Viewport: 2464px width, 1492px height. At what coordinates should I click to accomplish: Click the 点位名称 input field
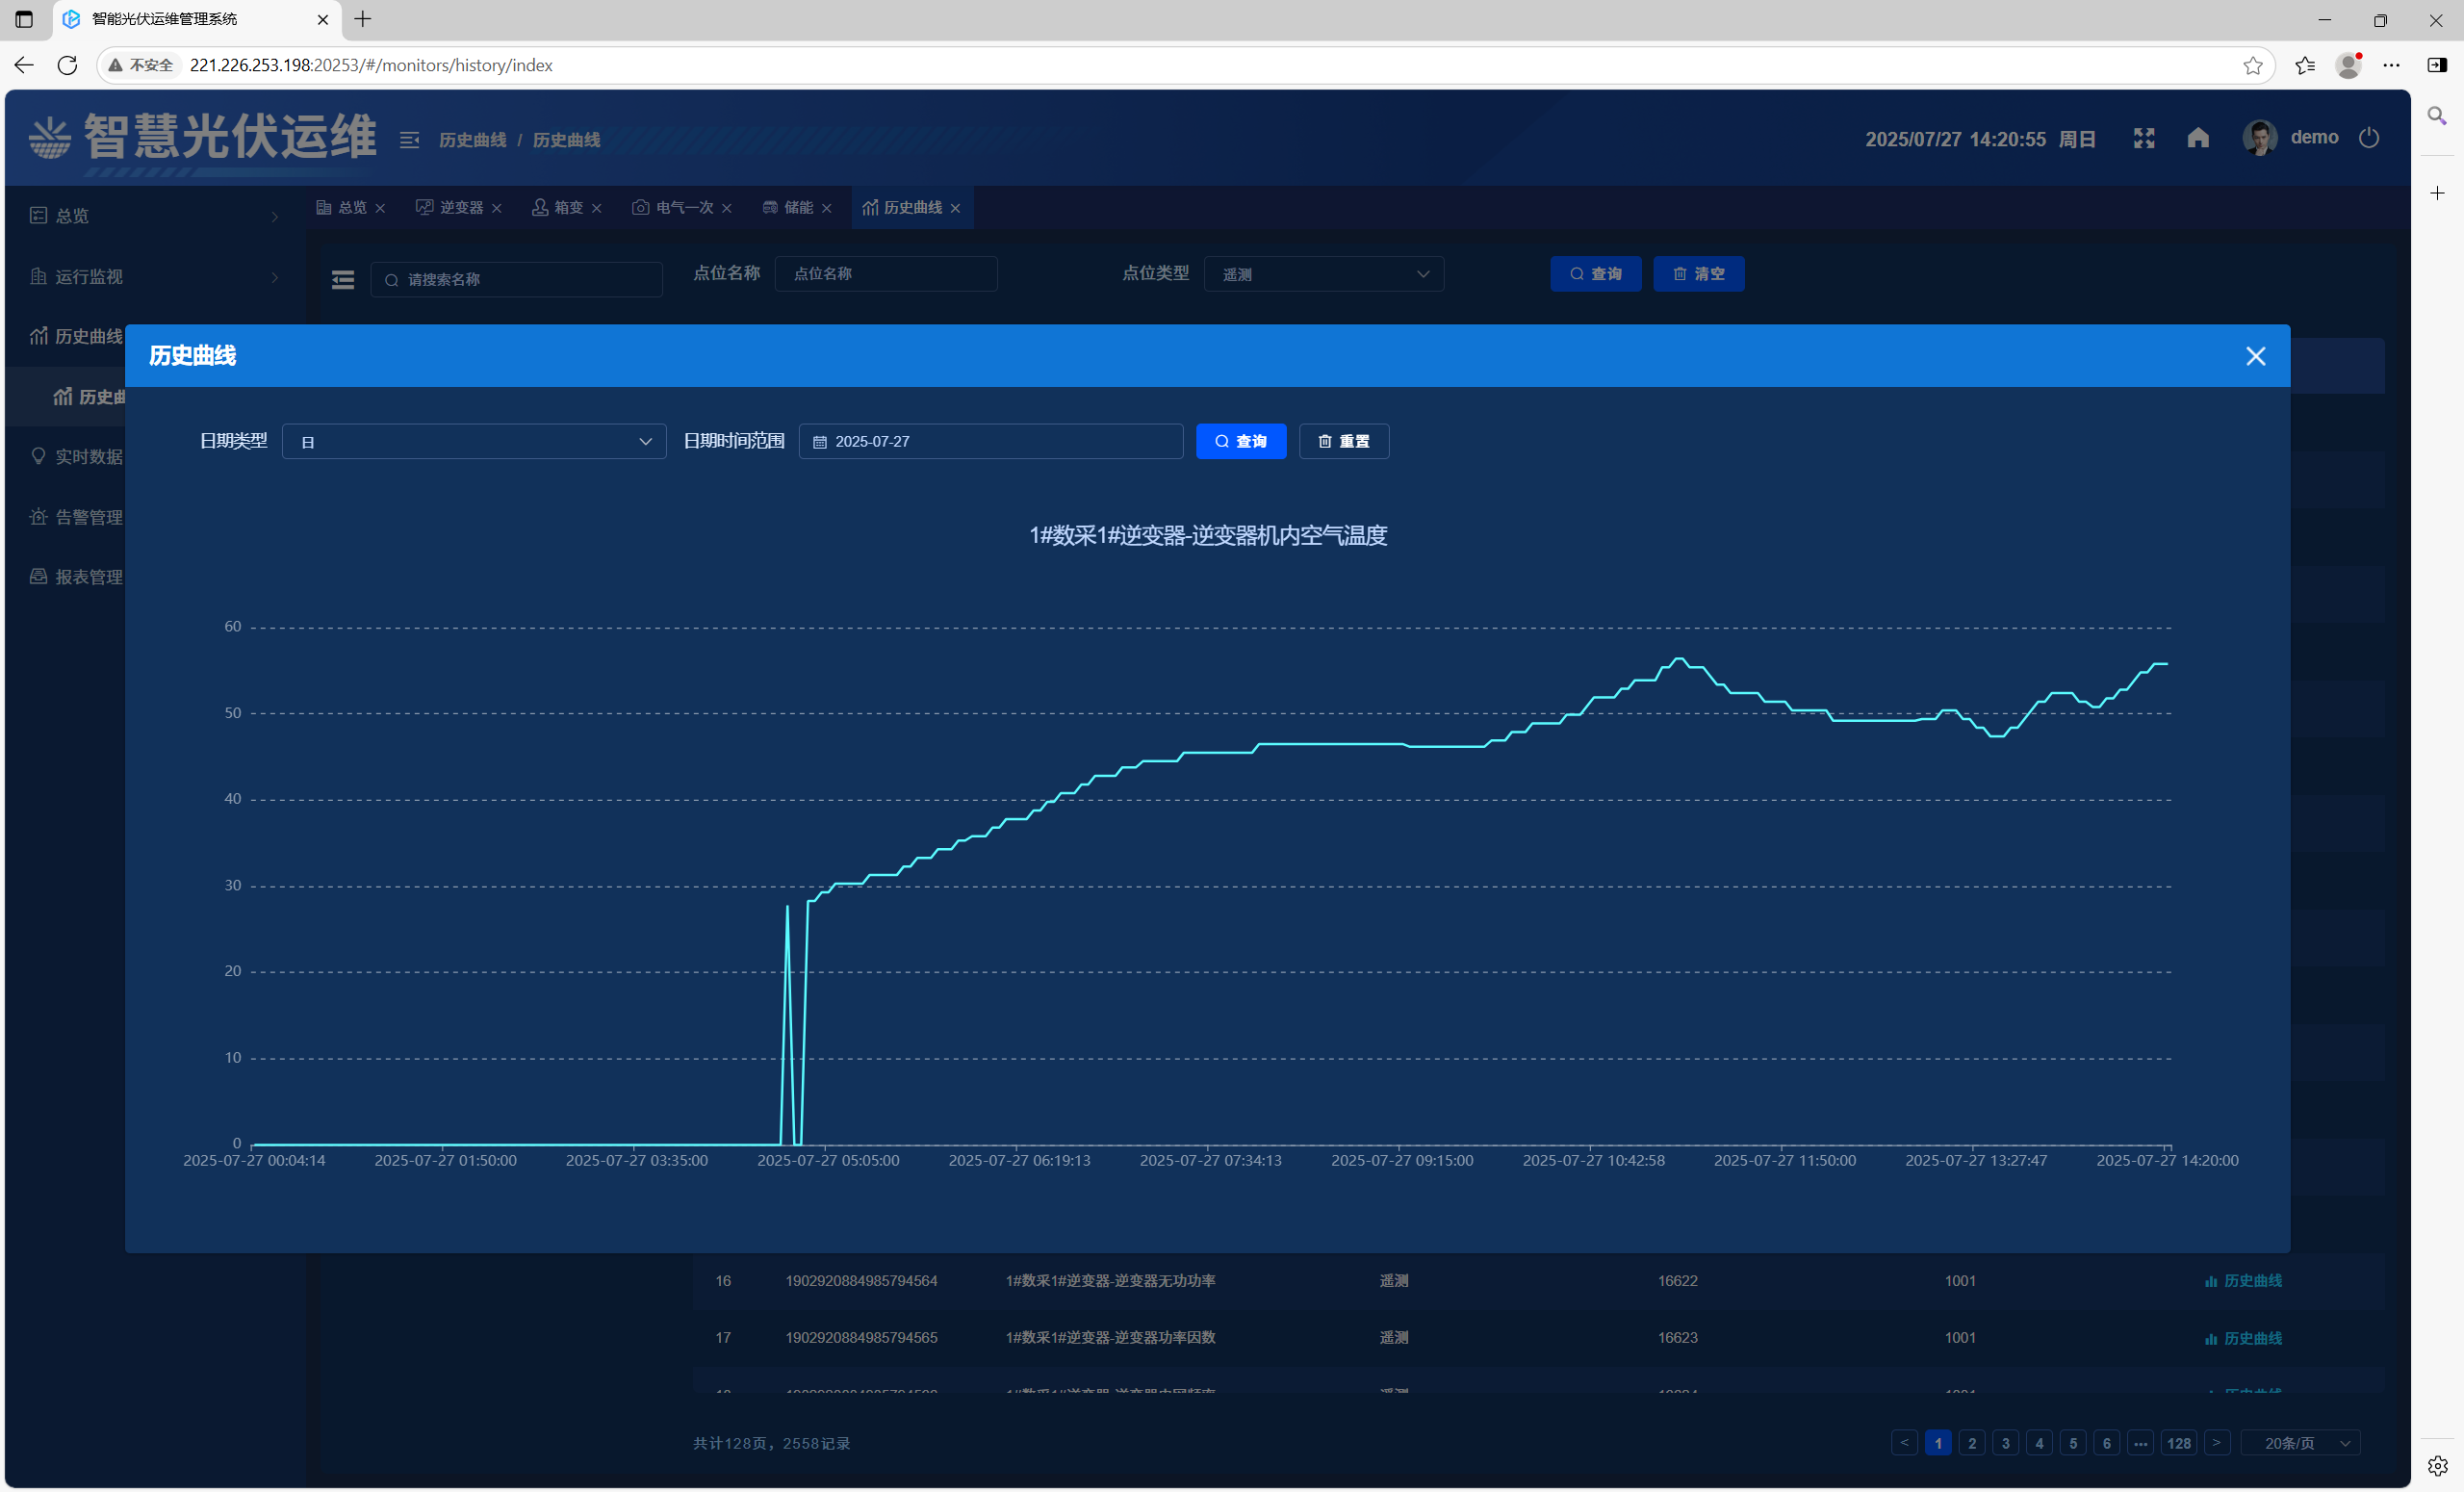[885, 274]
